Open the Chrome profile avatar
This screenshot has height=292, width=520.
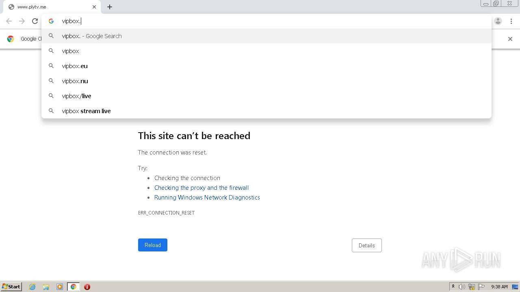(x=498, y=21)
